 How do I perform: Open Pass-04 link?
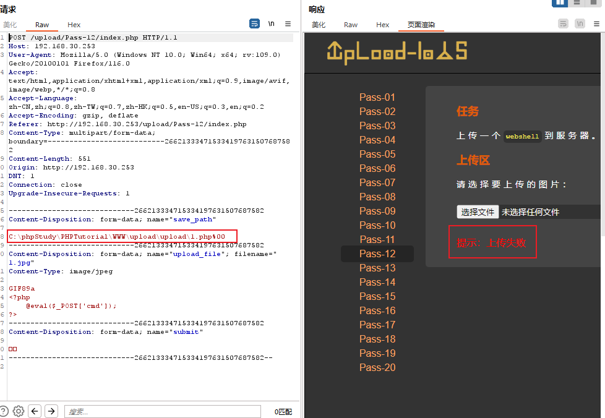point(377,140)
